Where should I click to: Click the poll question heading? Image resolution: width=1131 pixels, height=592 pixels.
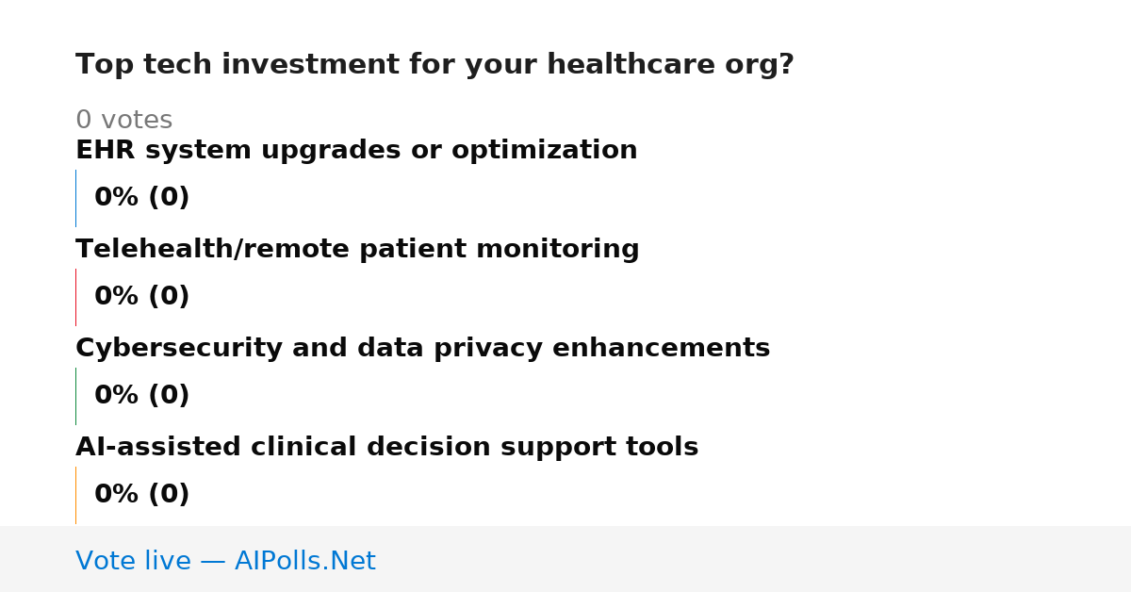click(434, 65)
